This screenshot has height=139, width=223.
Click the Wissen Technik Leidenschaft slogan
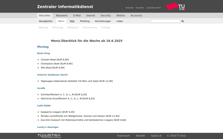(x=143, y=8)
